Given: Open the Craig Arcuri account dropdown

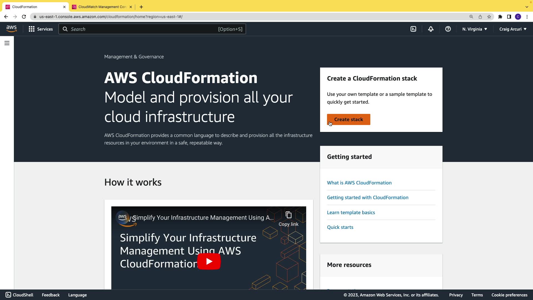Looking at the screenshot, I should (512, 29).
